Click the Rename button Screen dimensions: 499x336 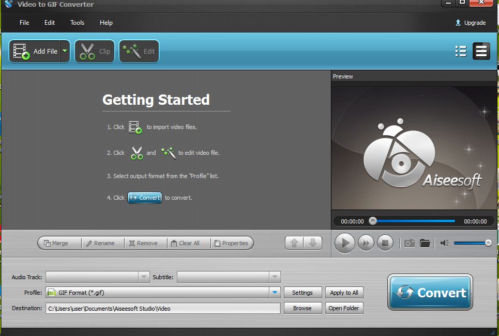click(x=103, y=243)
